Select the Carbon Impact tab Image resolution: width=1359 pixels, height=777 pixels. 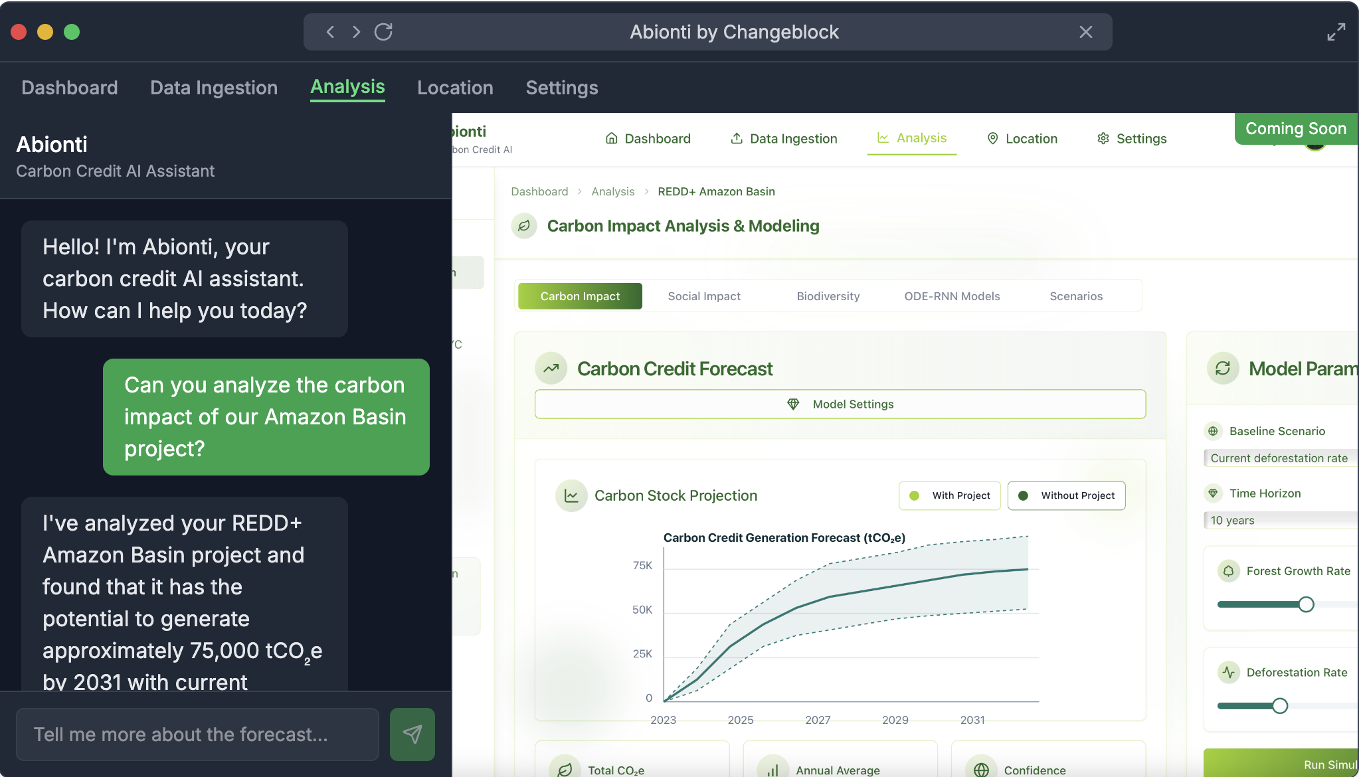(580, 296)
